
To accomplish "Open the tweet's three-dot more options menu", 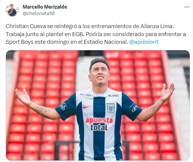I will 187,7.
